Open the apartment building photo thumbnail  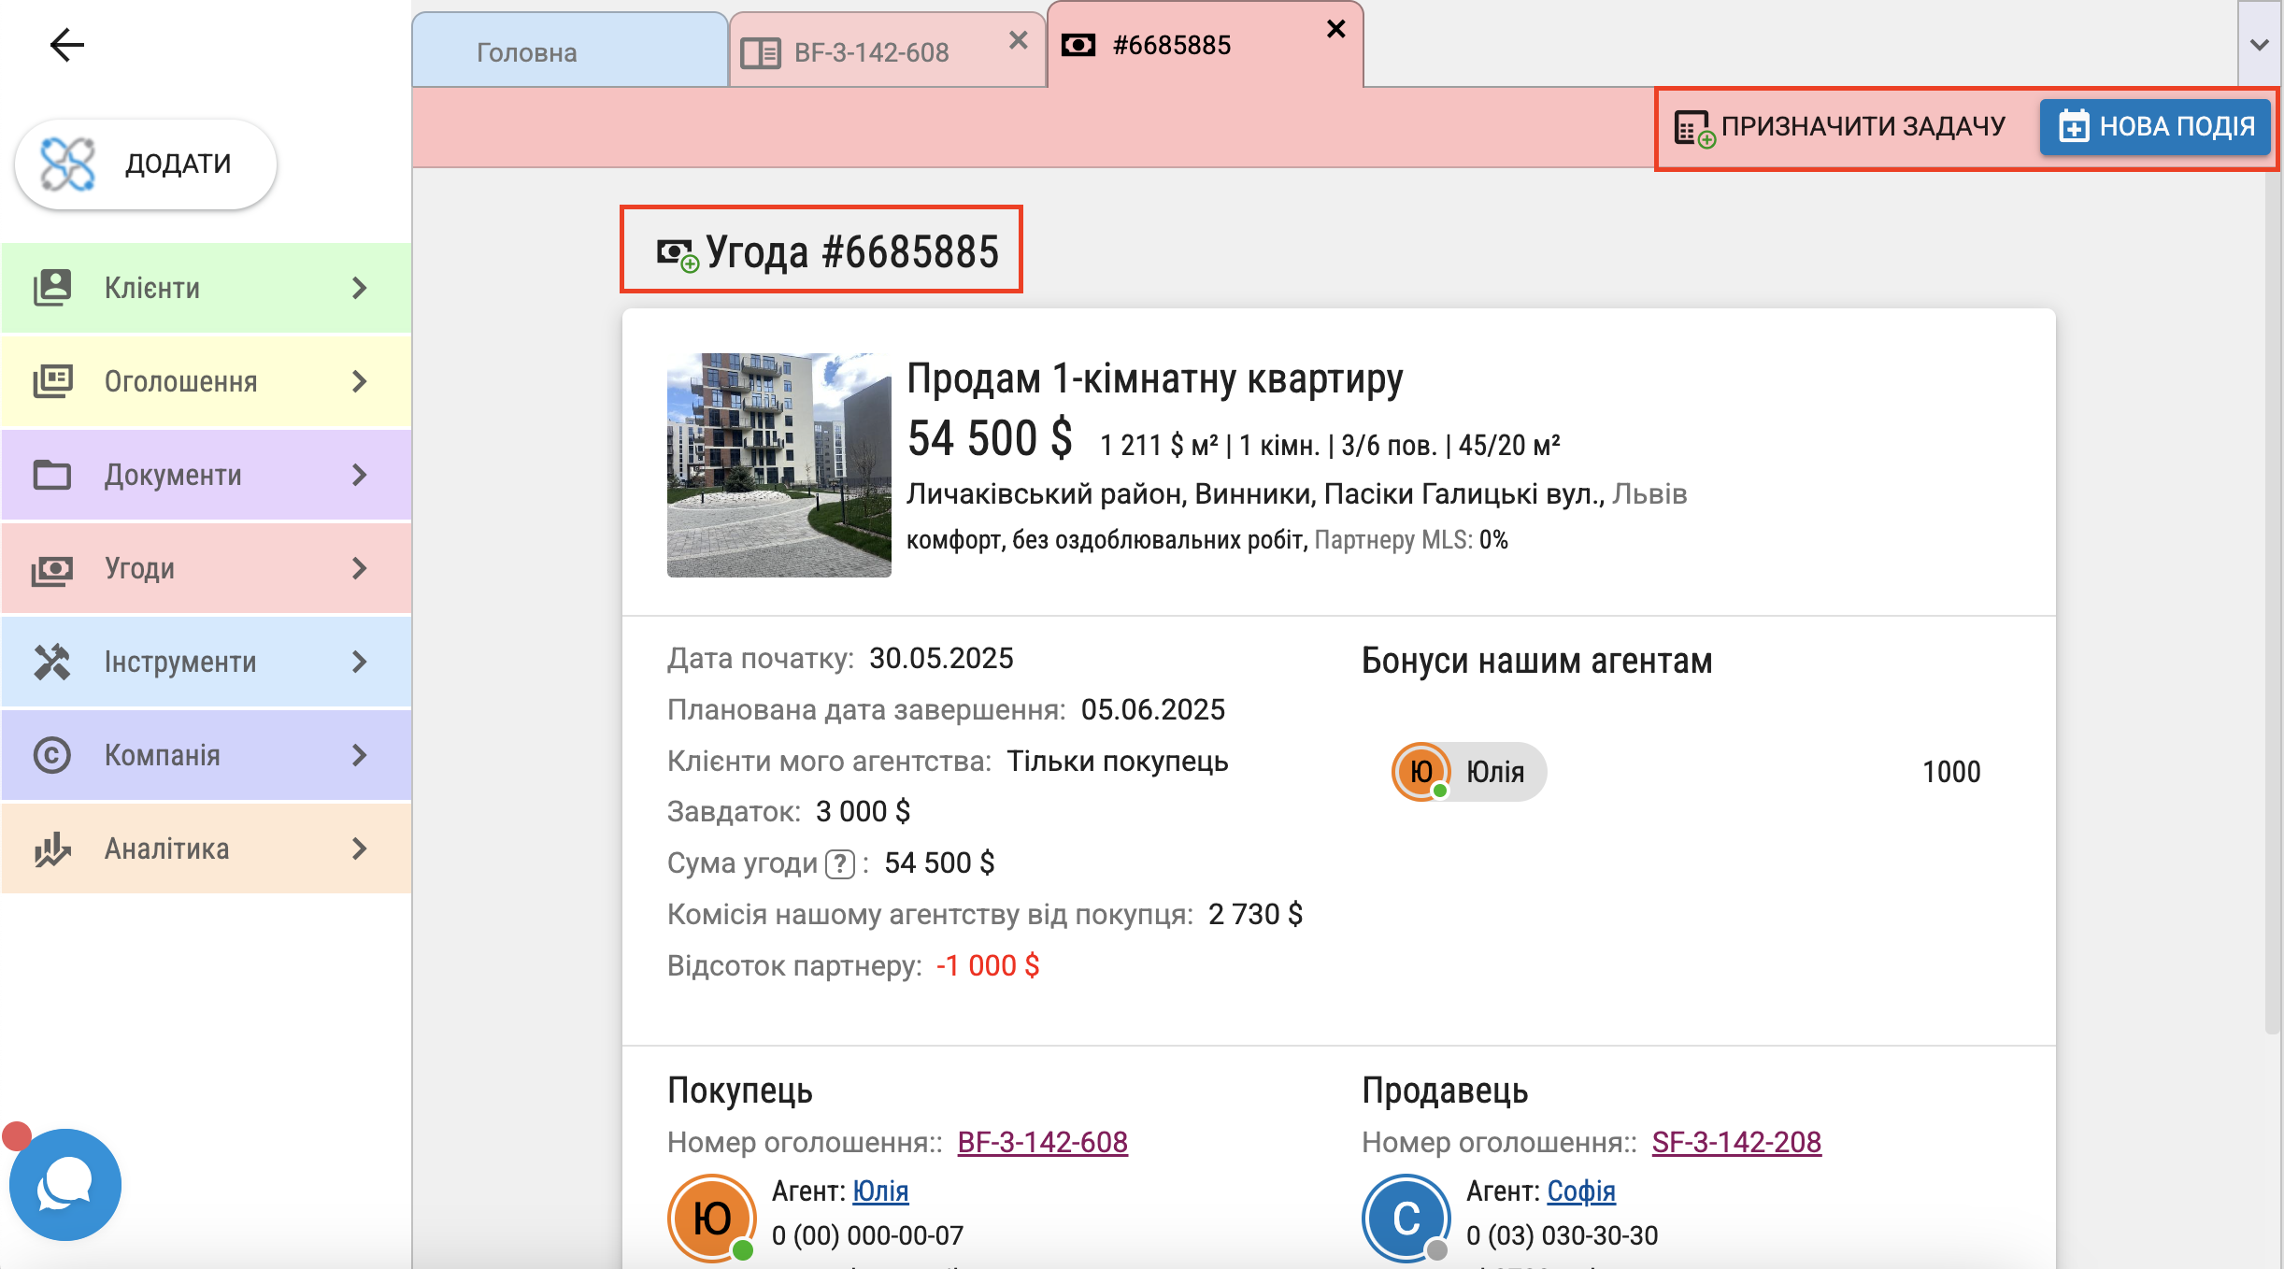[779, 465]
